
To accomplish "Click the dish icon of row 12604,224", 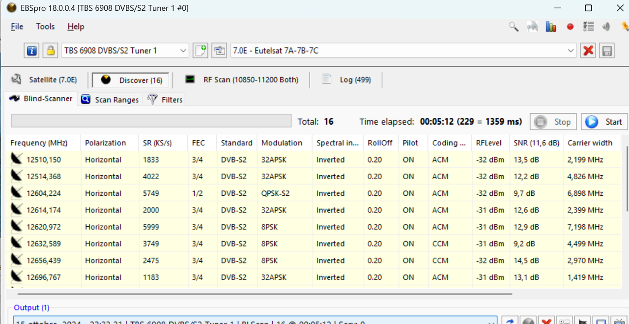I will [16, 192].
